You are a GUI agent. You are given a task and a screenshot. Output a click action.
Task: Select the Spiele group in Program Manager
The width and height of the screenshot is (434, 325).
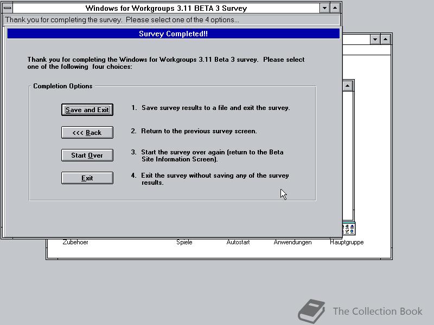point(184,242)
